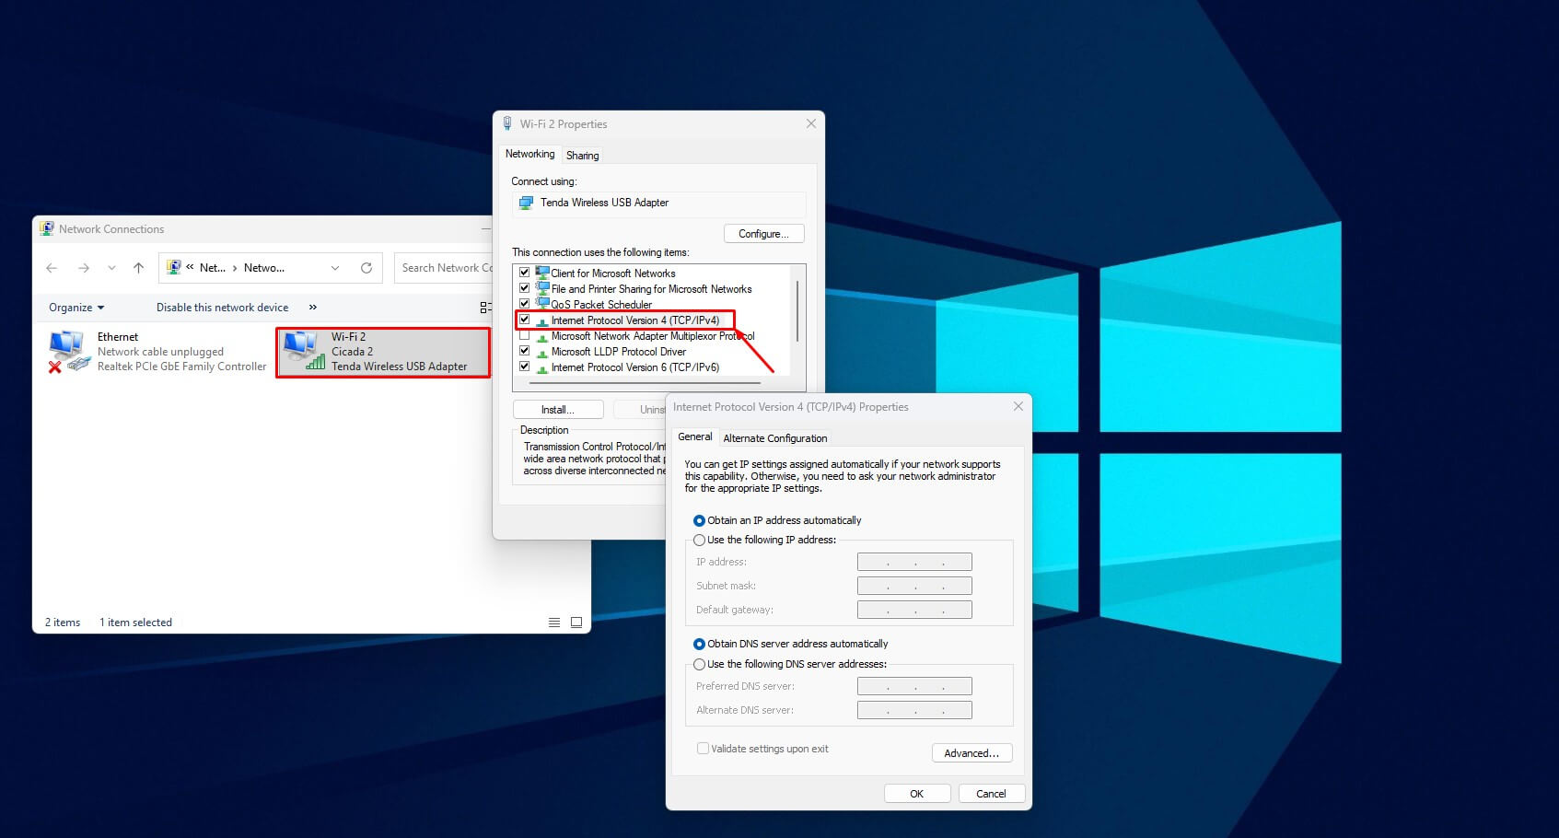Select Internet Protocol Version 6 (TCP/IPv6) row
This screenshot has width=1559, height=838.
(x=634, y=367)
